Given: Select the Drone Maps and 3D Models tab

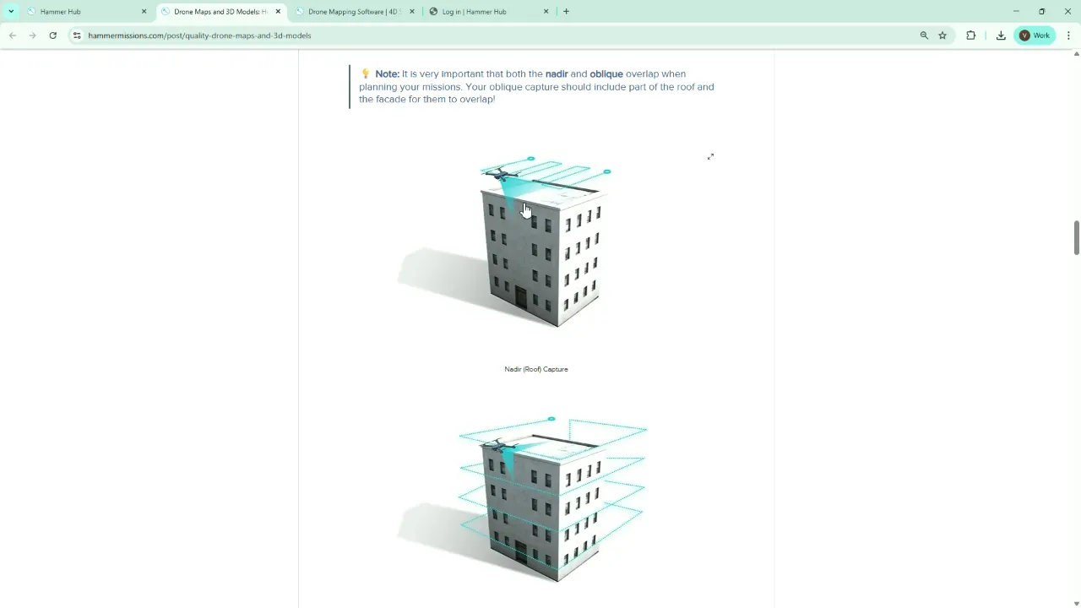Looking at the screenshot, I should pyautogui.click(x=221, y=12).
